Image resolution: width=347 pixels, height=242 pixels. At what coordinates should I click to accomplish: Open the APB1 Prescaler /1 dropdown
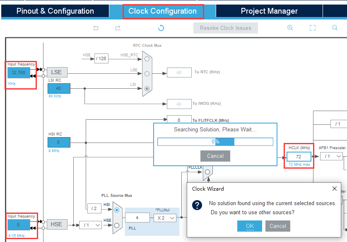(x=331, y=156)
